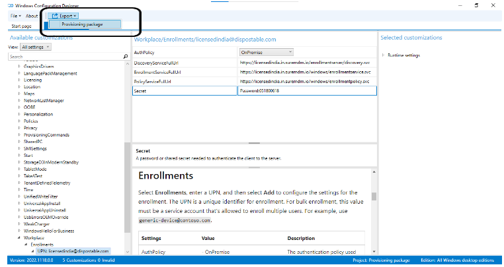This screenshot has width=504, height=267.
Task: Open the AuthPolicy OnPremise dropdown
Action: [x=266, y=52]
